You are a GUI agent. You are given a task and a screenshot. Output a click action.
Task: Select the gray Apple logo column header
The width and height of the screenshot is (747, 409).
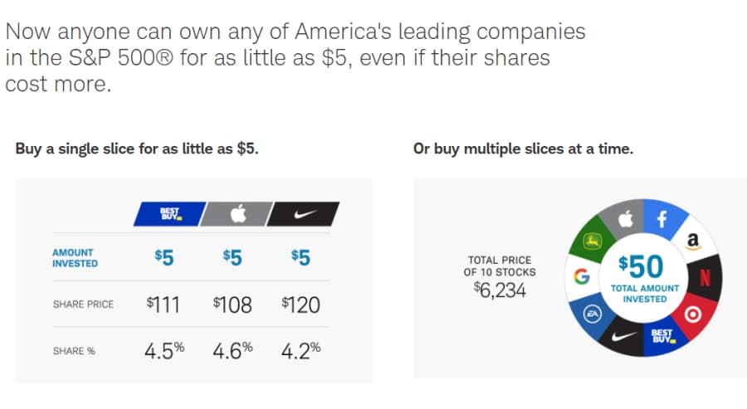coord(237,214)
